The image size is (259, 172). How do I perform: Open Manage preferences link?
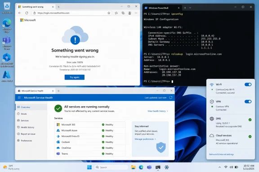click(145, 139)
